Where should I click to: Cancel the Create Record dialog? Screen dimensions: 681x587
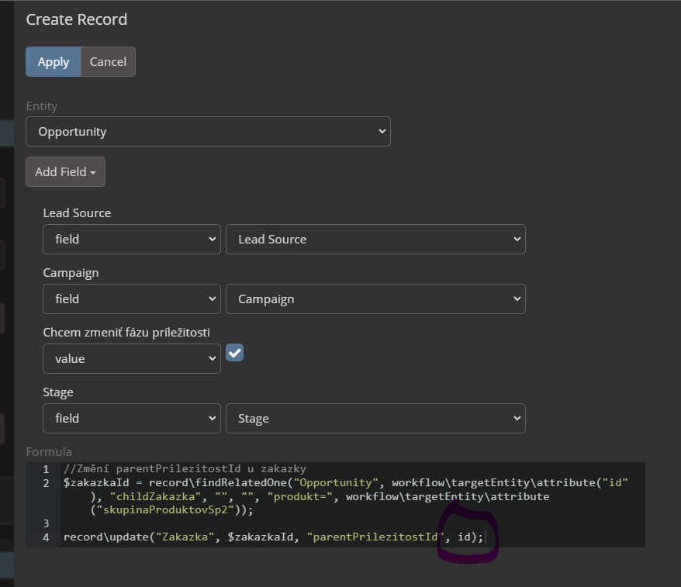click(x=108, y=62)
